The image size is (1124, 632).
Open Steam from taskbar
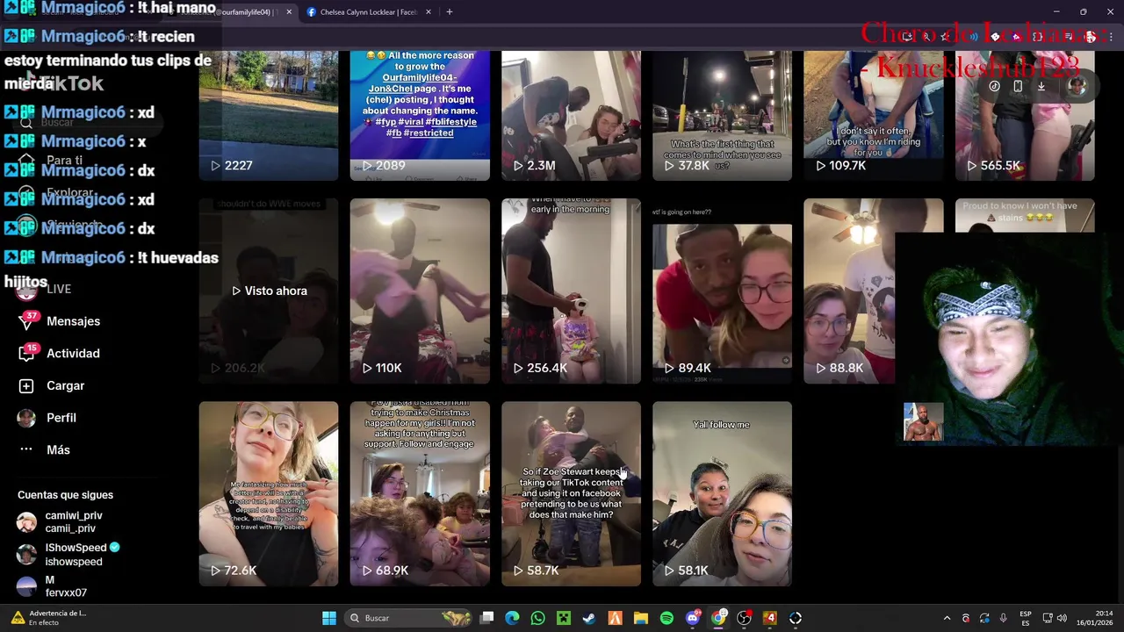coord(589,618)
